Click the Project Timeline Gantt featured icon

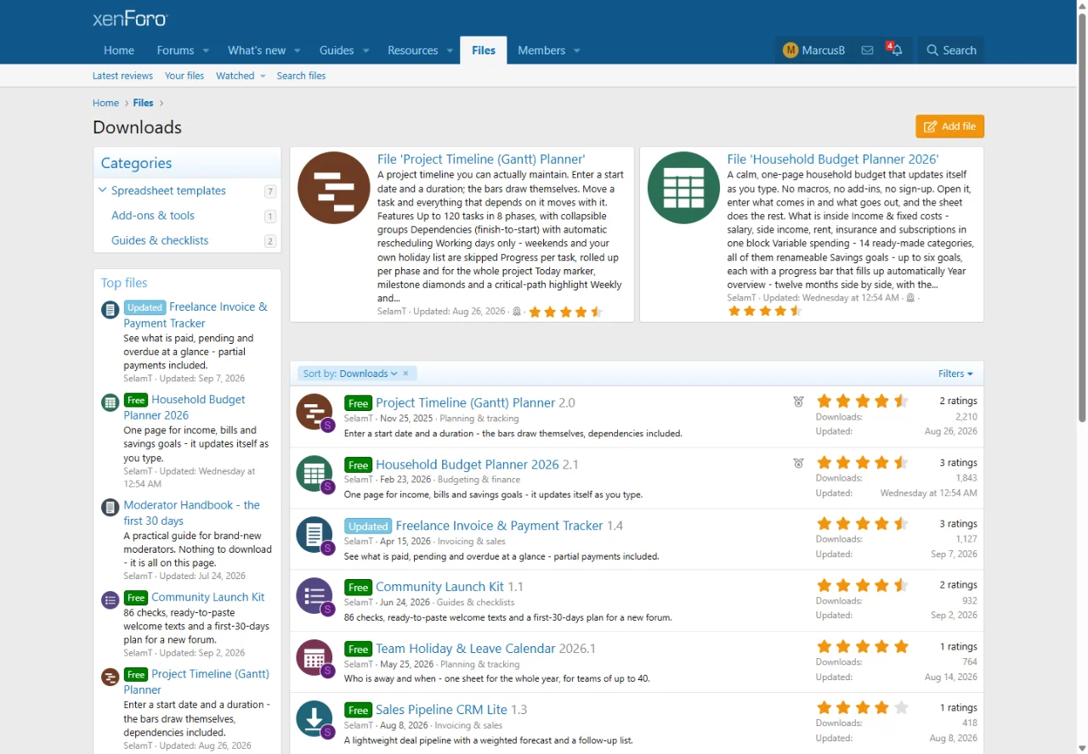tap(334, 188)
